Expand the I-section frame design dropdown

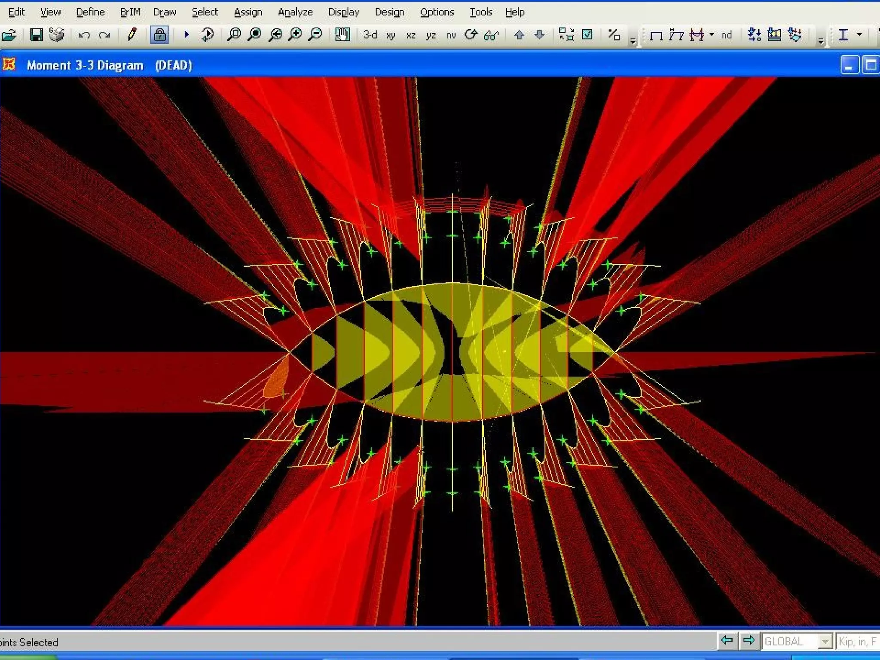pyautogui.click(x=859, y=34)
